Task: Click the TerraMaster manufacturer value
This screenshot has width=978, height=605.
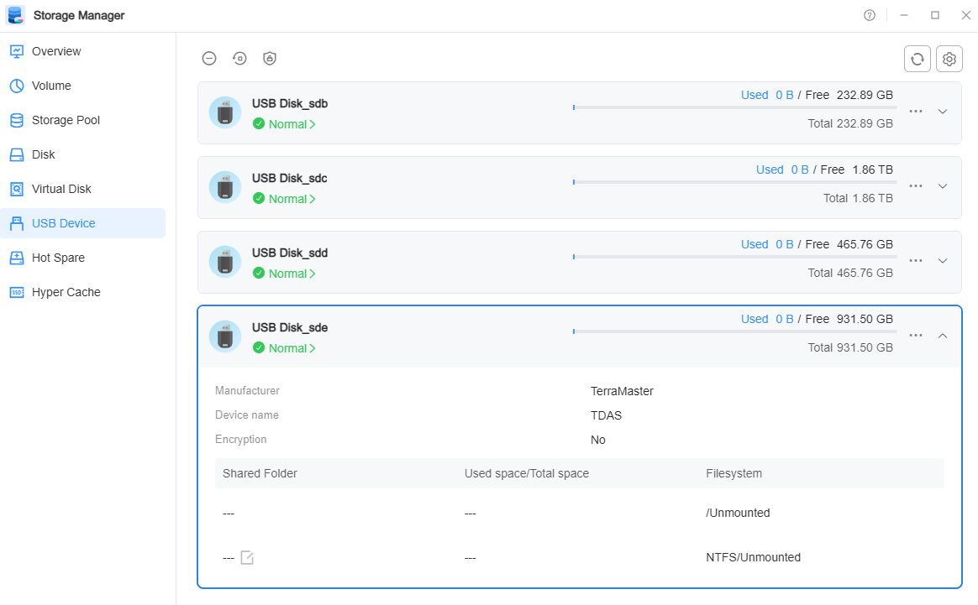Action: tap(622, 391)
